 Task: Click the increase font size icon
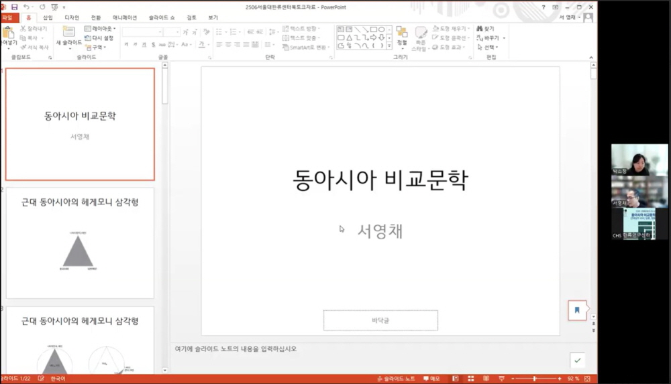tap(185, 32)
